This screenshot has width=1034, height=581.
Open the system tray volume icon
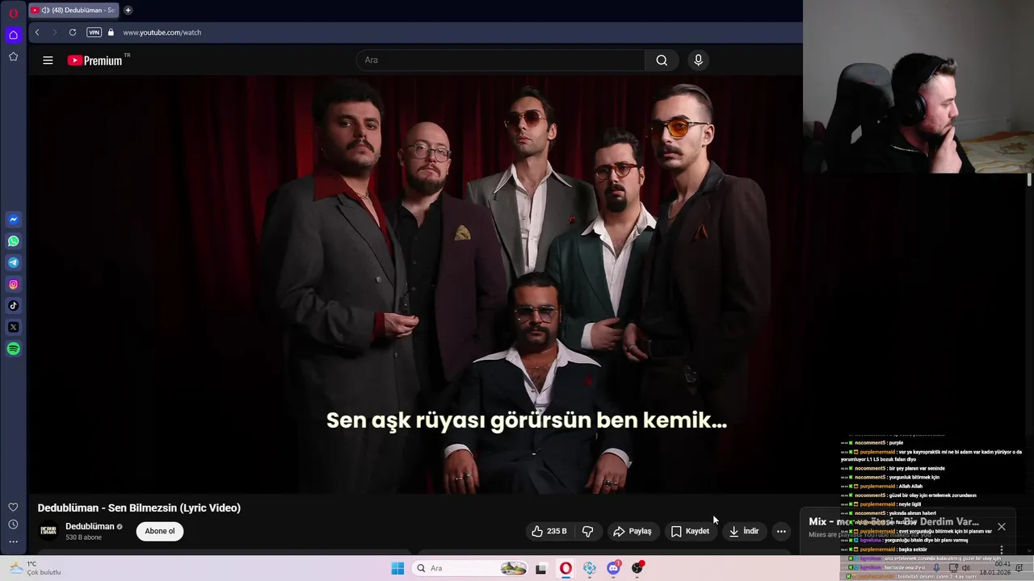click(x=966, y=568)
